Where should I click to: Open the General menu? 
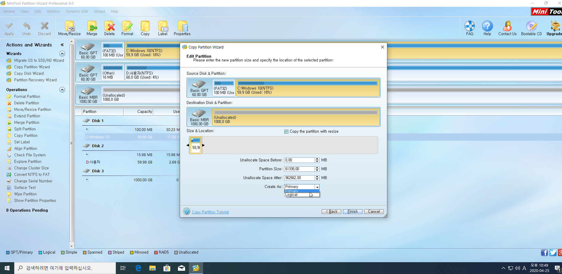point(9,12)
